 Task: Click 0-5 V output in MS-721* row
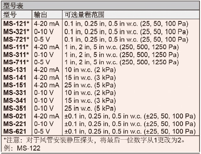42,39
